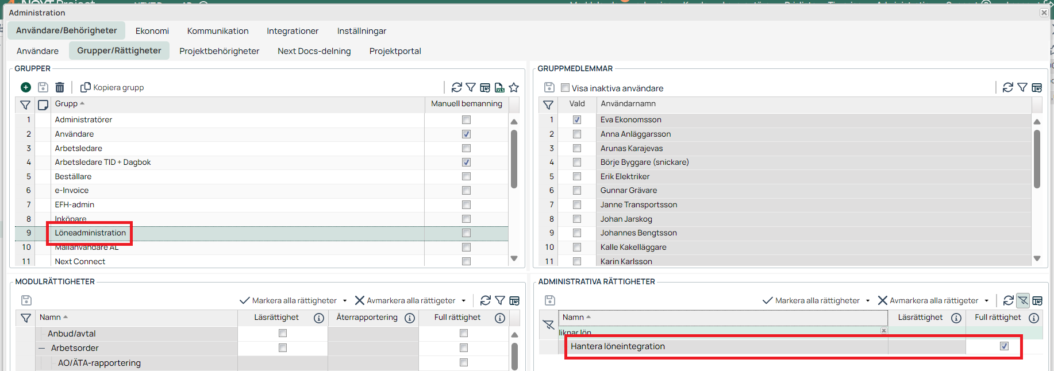This screenshot has width=1054, height=371.
Task: Add a new group with the green plus icon
Action: tap(26, 87)
